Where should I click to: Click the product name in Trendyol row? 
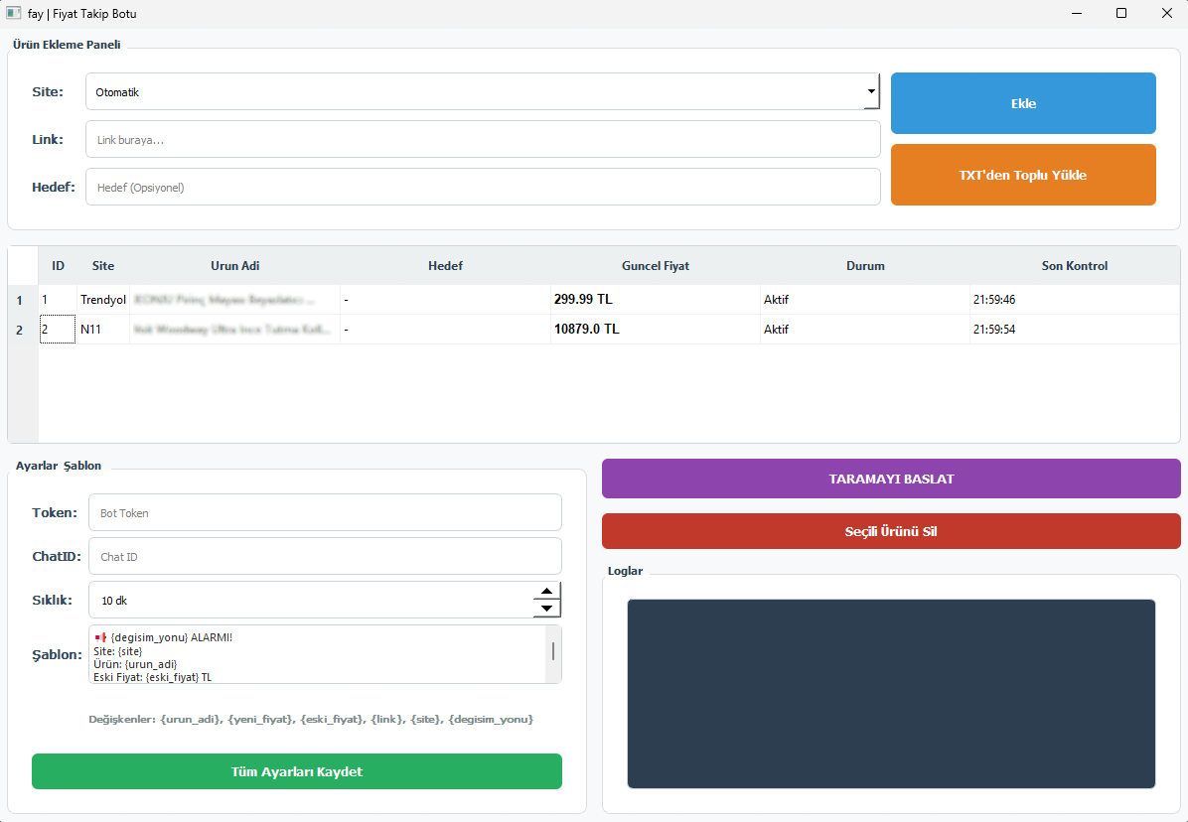point(234,300)
